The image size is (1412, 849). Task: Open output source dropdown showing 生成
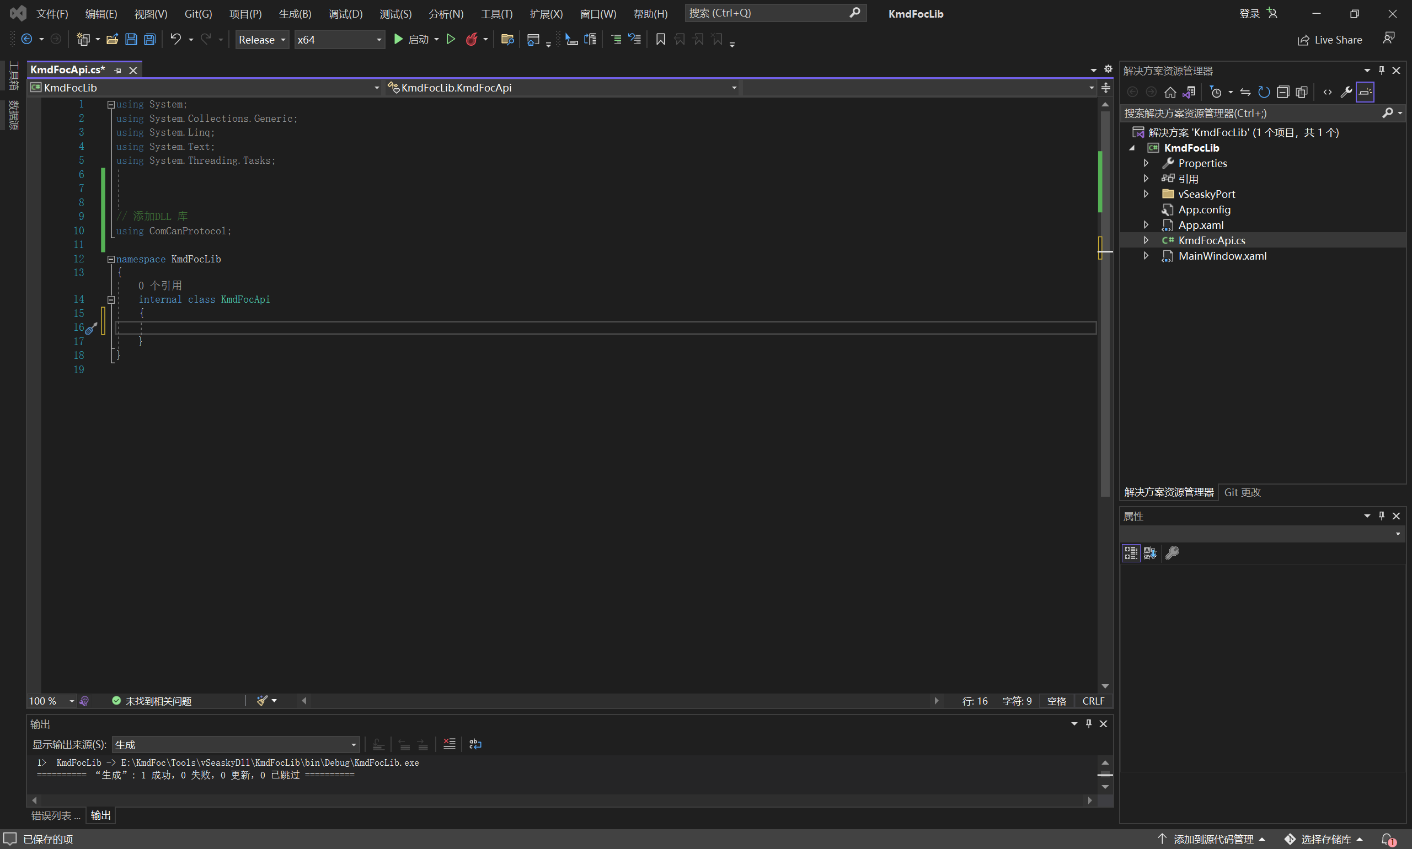tap(235, 744)
